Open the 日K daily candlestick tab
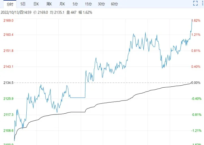 [36, 4]
